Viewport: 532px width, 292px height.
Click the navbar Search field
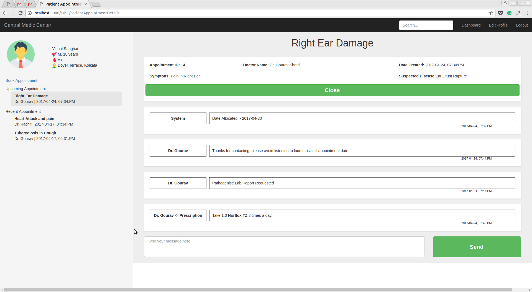click(426, 25)
